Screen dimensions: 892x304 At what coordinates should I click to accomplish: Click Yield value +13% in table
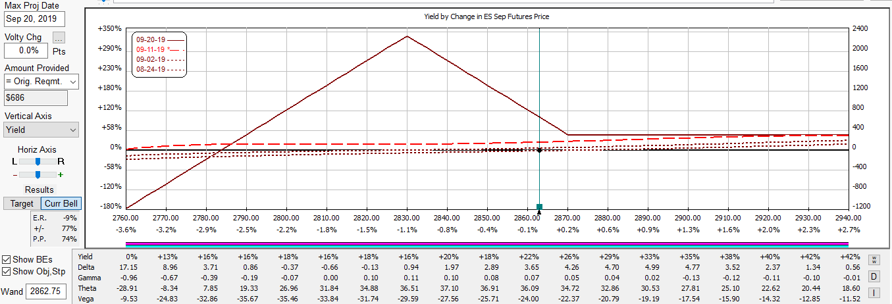point(169,257)
